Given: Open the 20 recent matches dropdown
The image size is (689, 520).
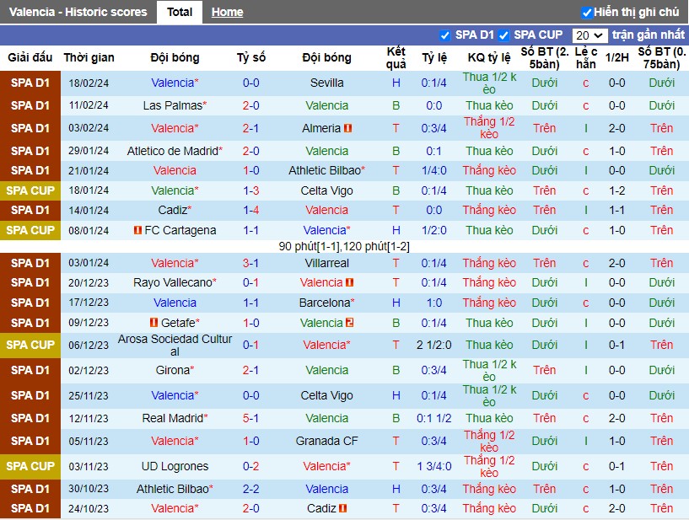Looking at the screenshot, I should 589,35.
